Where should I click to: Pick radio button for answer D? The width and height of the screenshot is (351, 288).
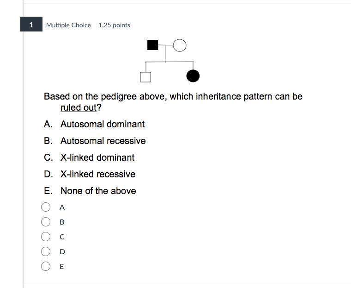coord(46,251)
